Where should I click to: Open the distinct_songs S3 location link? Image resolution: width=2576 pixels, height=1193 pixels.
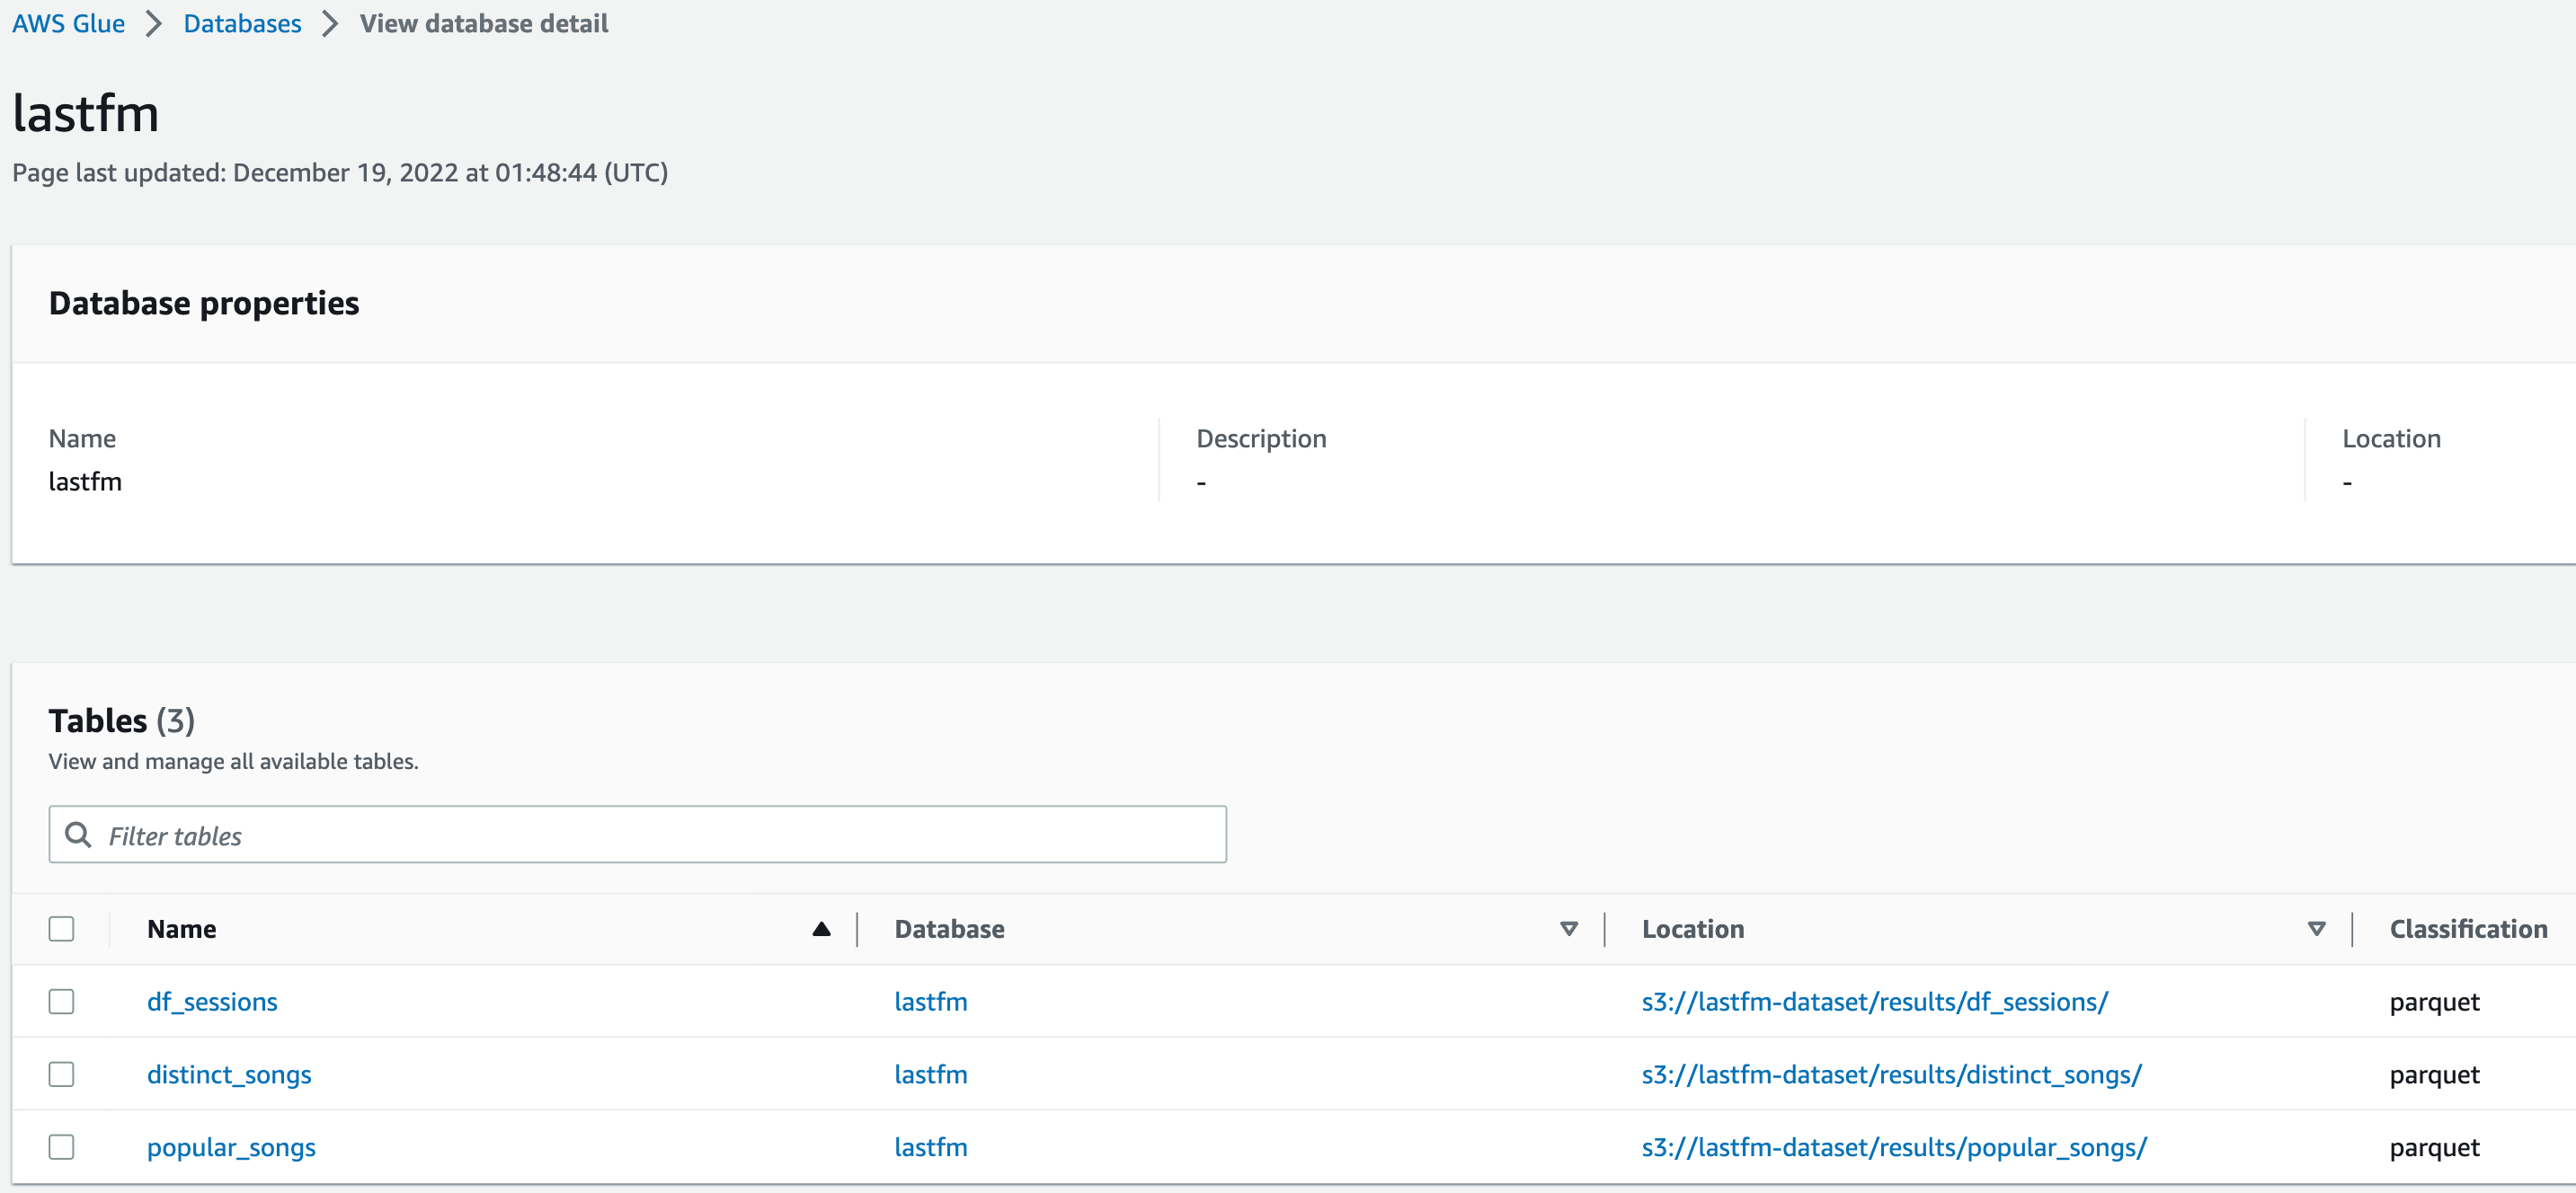[1891, 1074]
